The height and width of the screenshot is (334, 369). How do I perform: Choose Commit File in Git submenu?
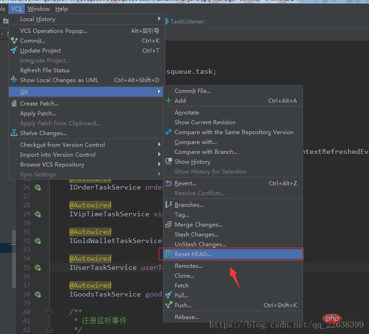click(233, 91)
